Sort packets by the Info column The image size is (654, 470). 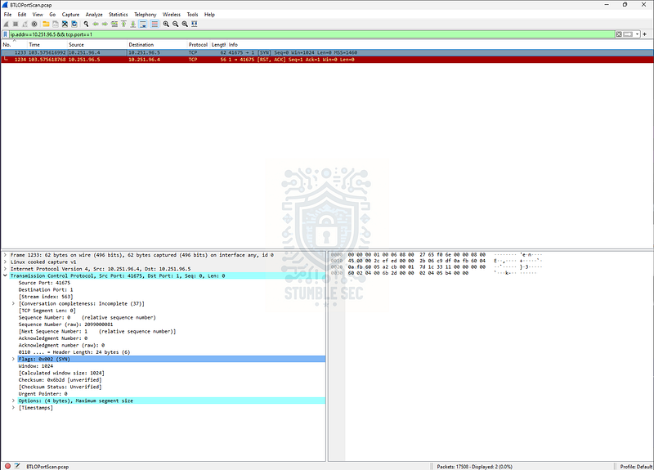pos(440,45)
